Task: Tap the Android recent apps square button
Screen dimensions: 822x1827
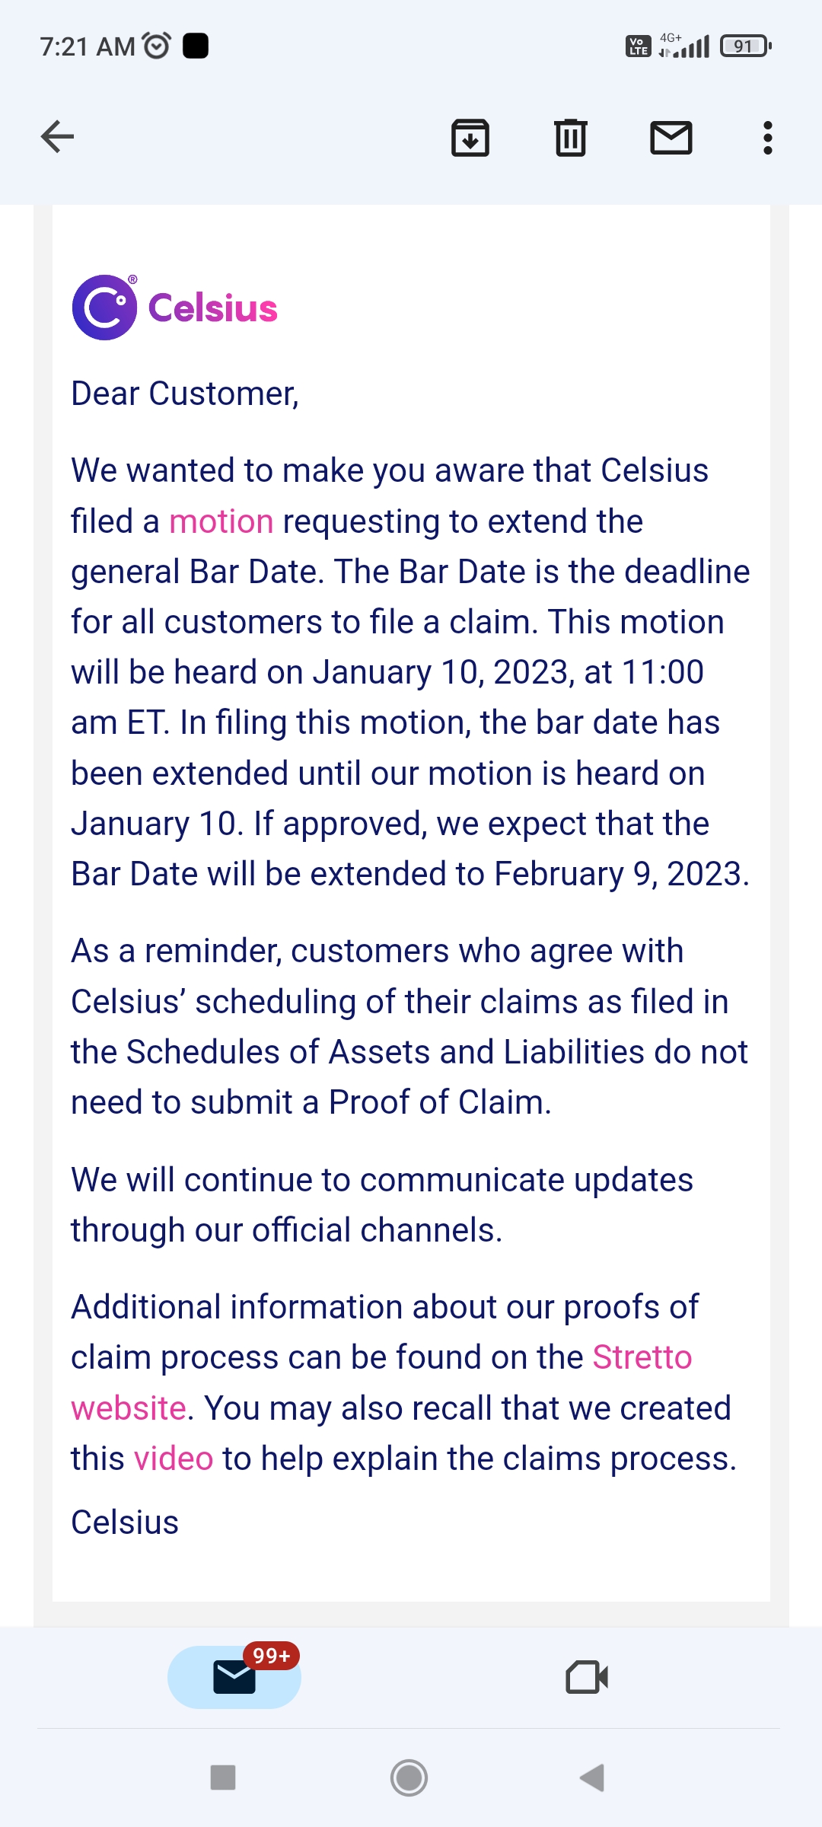Action: pyautogui.click(x=223, y=1778)
